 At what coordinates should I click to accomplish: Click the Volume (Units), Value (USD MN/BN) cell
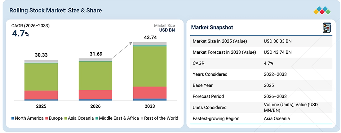[291, 107]
